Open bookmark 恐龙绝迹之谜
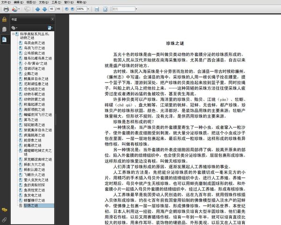281x225 pixels. click(x=34, y=89)
